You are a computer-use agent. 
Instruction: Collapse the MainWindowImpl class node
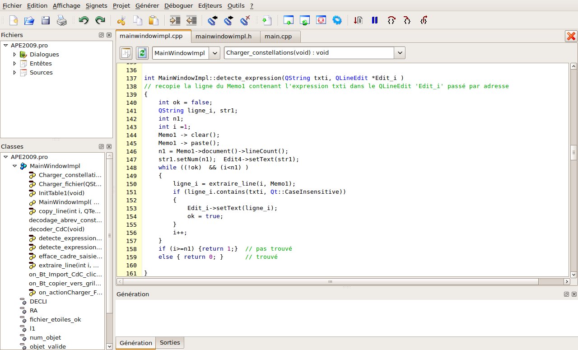tap(14, 166)
